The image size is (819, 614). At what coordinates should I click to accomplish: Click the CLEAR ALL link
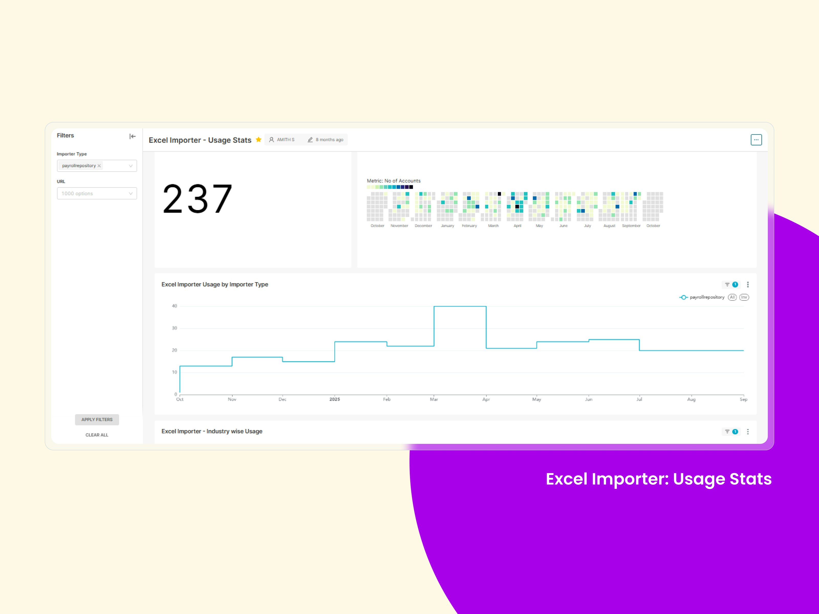[97, 435]
